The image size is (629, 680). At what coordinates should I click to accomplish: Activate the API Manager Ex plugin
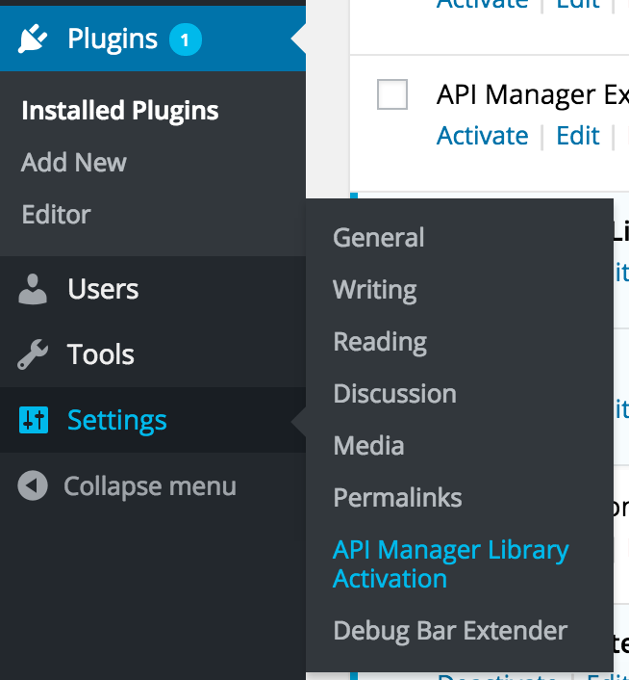[482, 136]
